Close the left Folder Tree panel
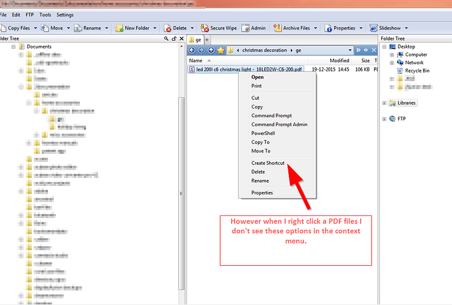 click(181, 39)
